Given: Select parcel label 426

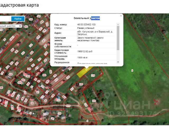Looking at the screenshot, I should [31, 19].
